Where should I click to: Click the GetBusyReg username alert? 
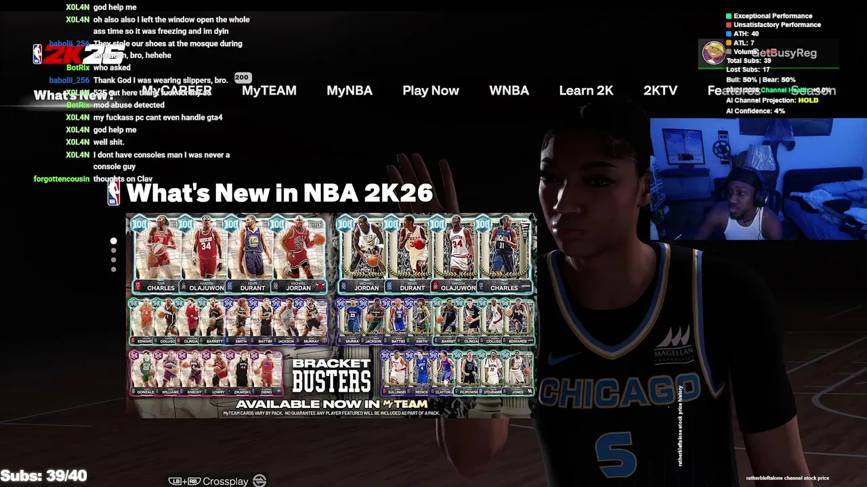(784, 53)
